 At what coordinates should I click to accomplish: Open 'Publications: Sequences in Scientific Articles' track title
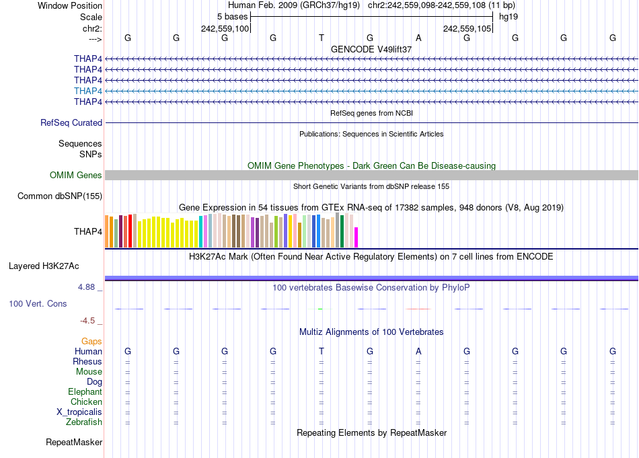[x=371, y=134]
